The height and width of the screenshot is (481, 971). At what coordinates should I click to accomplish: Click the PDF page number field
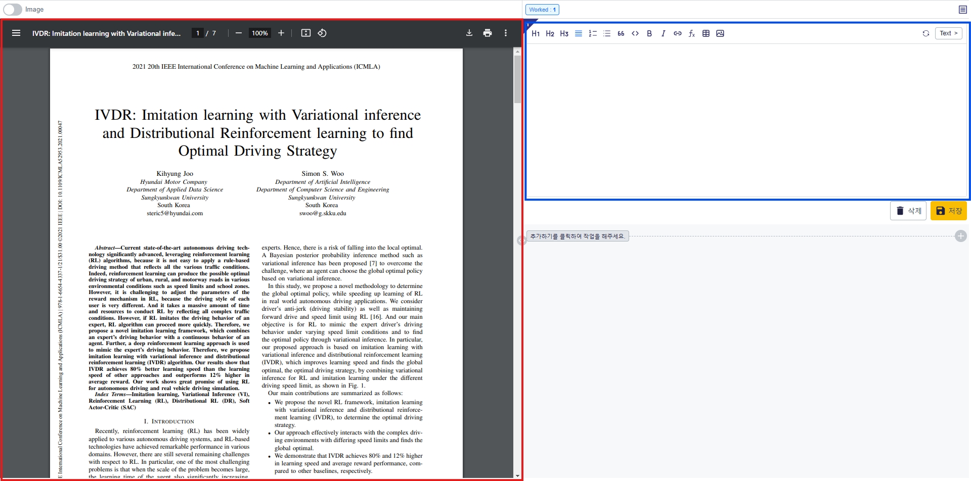click(198, 33)
